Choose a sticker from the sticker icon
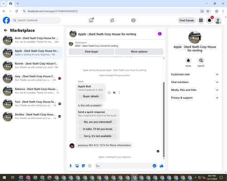 coord(84,166)
